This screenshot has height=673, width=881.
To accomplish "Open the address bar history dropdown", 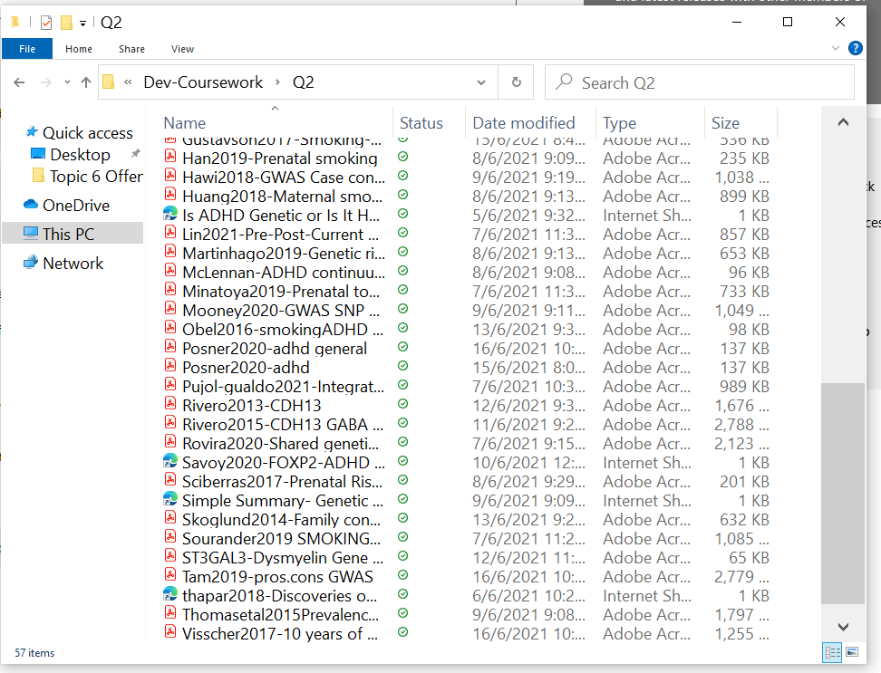I will click(x=482, y=82).
